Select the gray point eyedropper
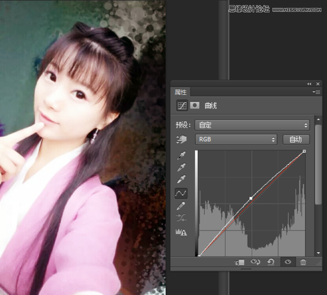The width and height of the screenshot is (327, 295). pos(182,167)
